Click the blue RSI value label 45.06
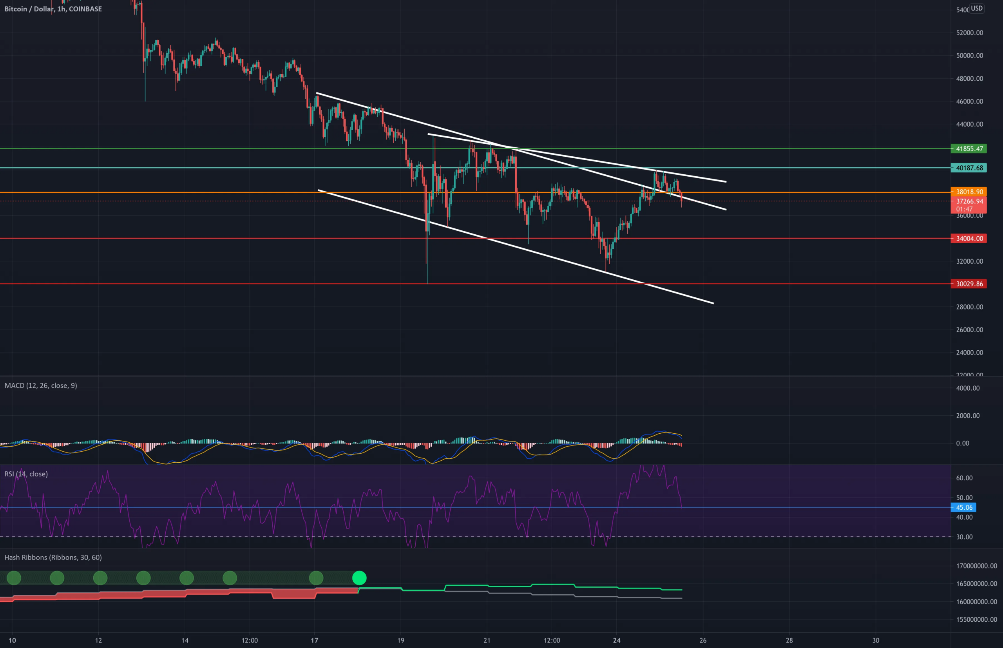This screenshot has width=1003, height=648. pyautogui.click(x=963, y=507)
